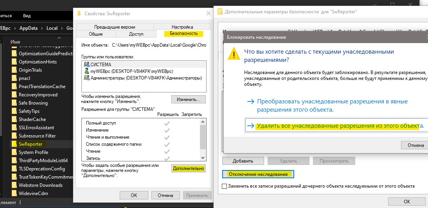The width and height of the screenshot is (428, 208).
Task: Select the СИСТЕМА group entry
Action: click(x=144, y=65)
